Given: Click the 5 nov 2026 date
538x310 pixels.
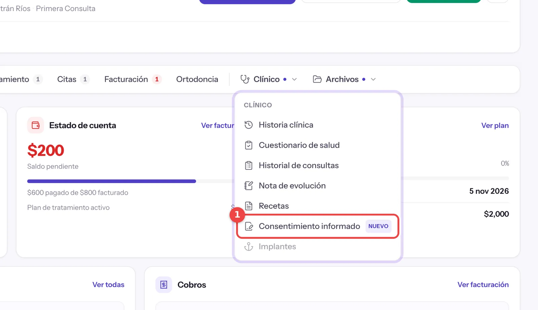Looking at the screenshot, I should point(489,191).
